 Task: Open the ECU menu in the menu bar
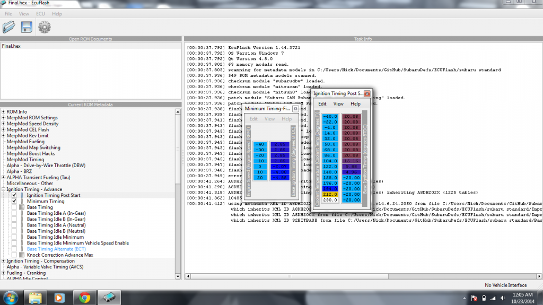pos(40,14)
